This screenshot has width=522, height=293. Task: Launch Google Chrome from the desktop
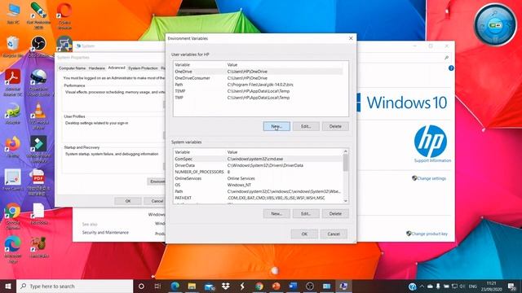(13, 216)
